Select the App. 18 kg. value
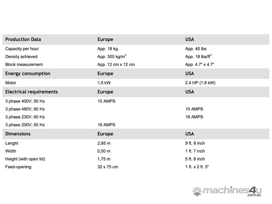Viewport: 272px width, 204px height. 108,49
